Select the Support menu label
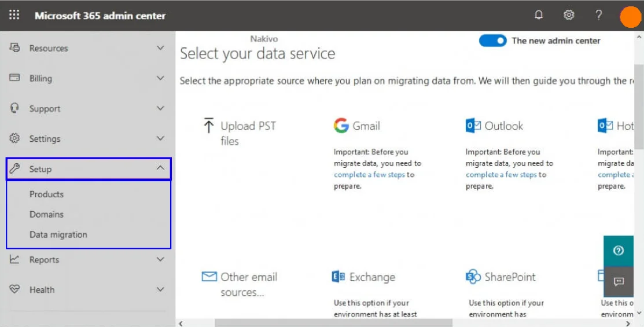Screen dimensions: 644x327 (45, 108)
